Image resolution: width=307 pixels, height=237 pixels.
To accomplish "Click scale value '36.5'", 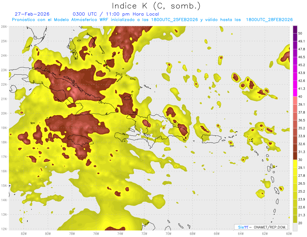I will [302, 120].
